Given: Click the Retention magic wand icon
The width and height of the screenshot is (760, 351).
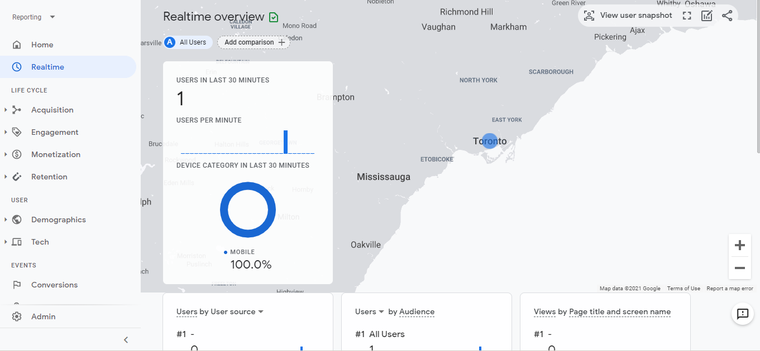Looking at the screenshot, I should [x=17, y=177].
